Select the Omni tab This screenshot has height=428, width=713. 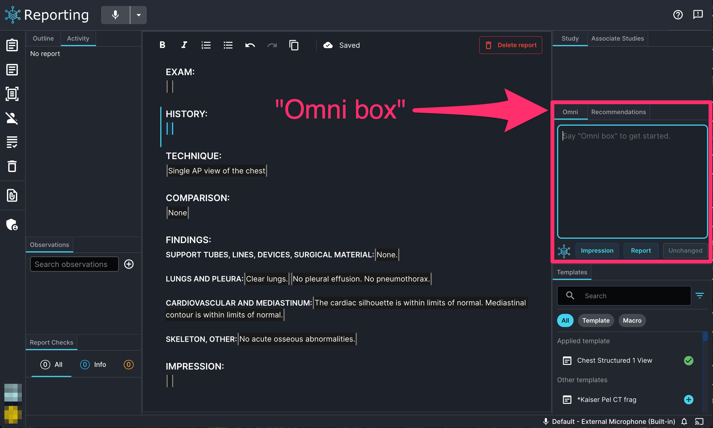tap(570, 112)
